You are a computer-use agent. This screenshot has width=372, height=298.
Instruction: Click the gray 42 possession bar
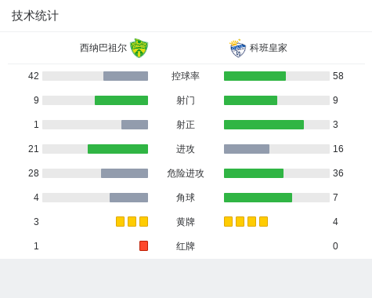pos(125,76)
